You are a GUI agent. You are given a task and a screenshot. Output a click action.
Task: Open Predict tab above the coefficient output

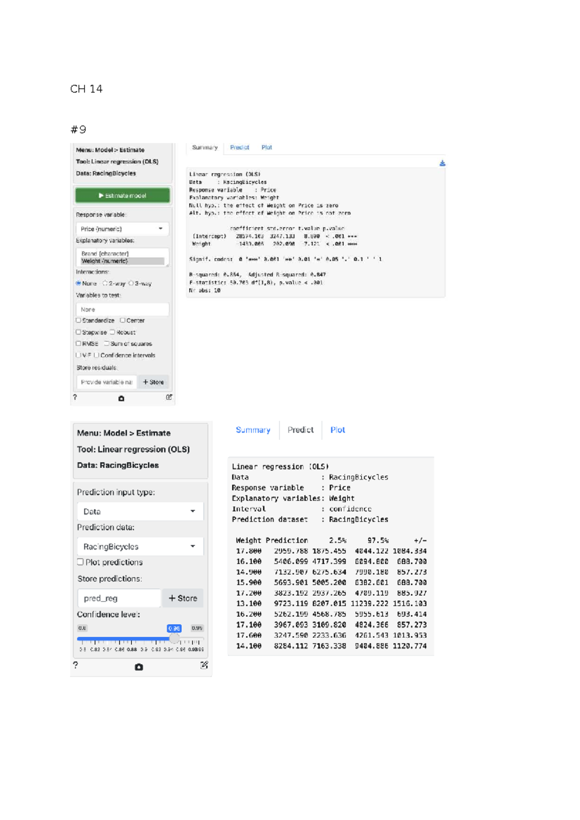[x=240, y=147]
